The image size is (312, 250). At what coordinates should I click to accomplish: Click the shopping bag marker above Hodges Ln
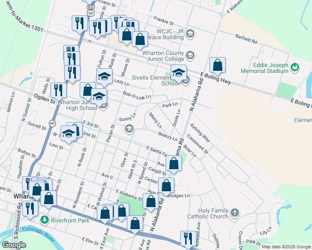click(x=166, y=185)
